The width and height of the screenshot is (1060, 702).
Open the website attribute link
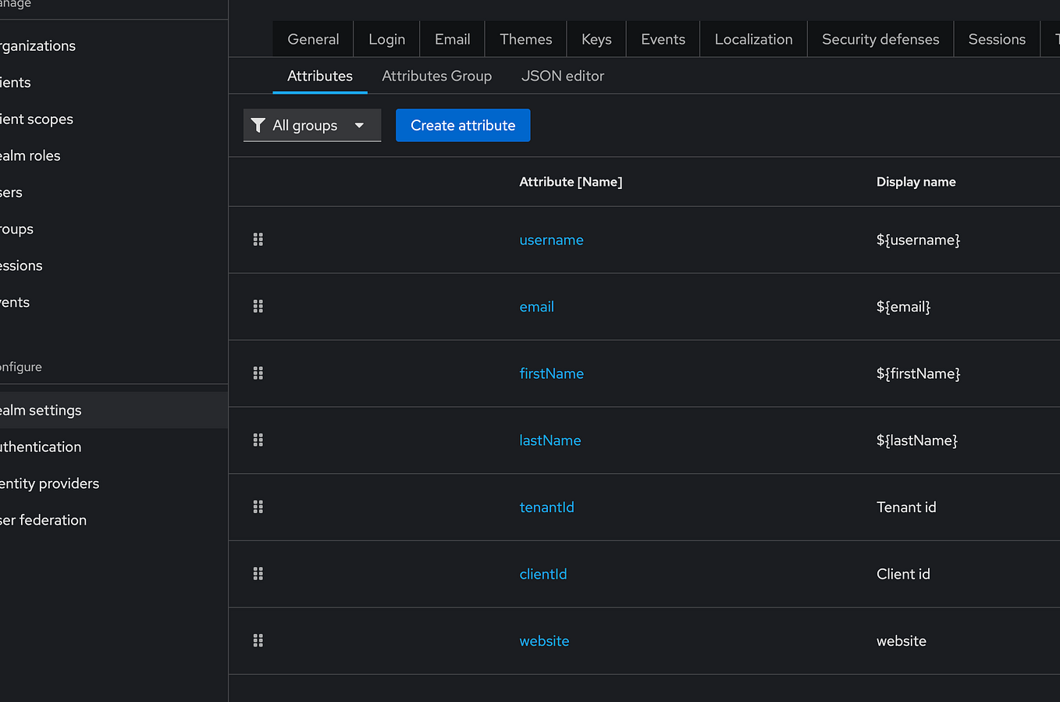click(544, 640)
